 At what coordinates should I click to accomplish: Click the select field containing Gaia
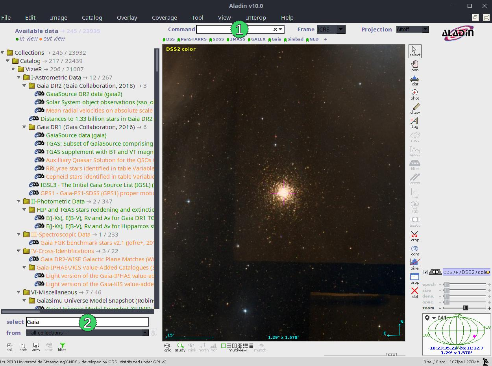pos(87,322)
